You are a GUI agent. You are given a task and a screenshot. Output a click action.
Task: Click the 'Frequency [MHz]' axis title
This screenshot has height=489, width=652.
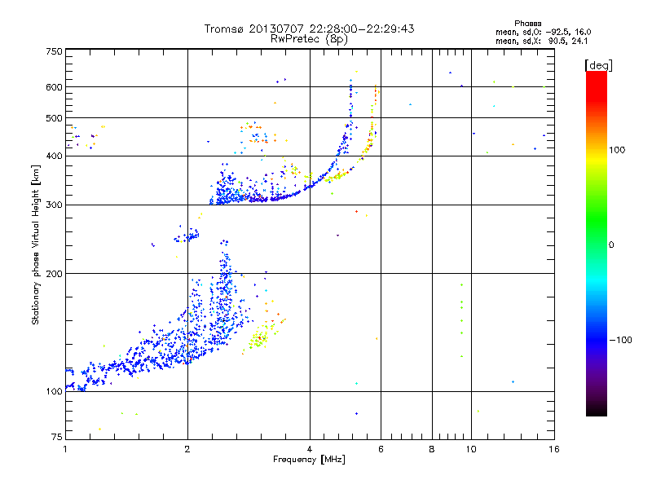309,460
